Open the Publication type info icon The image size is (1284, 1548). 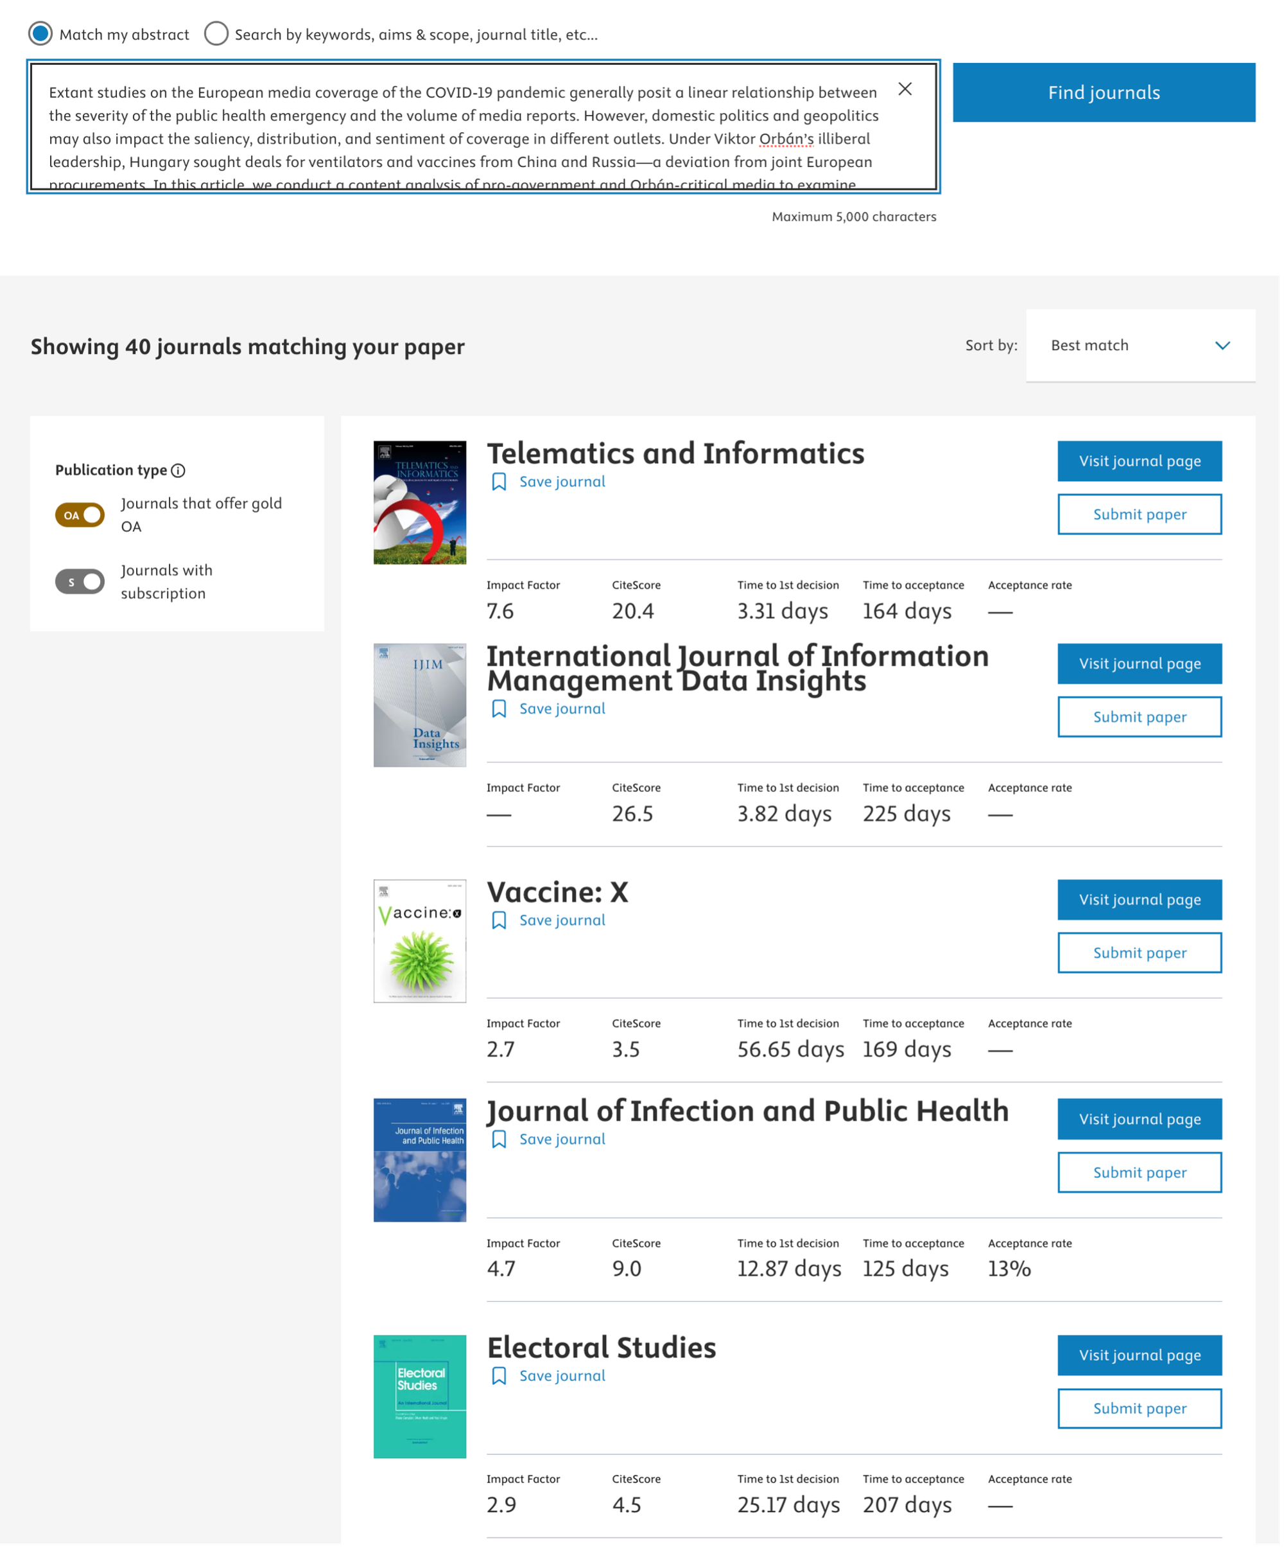178,471
